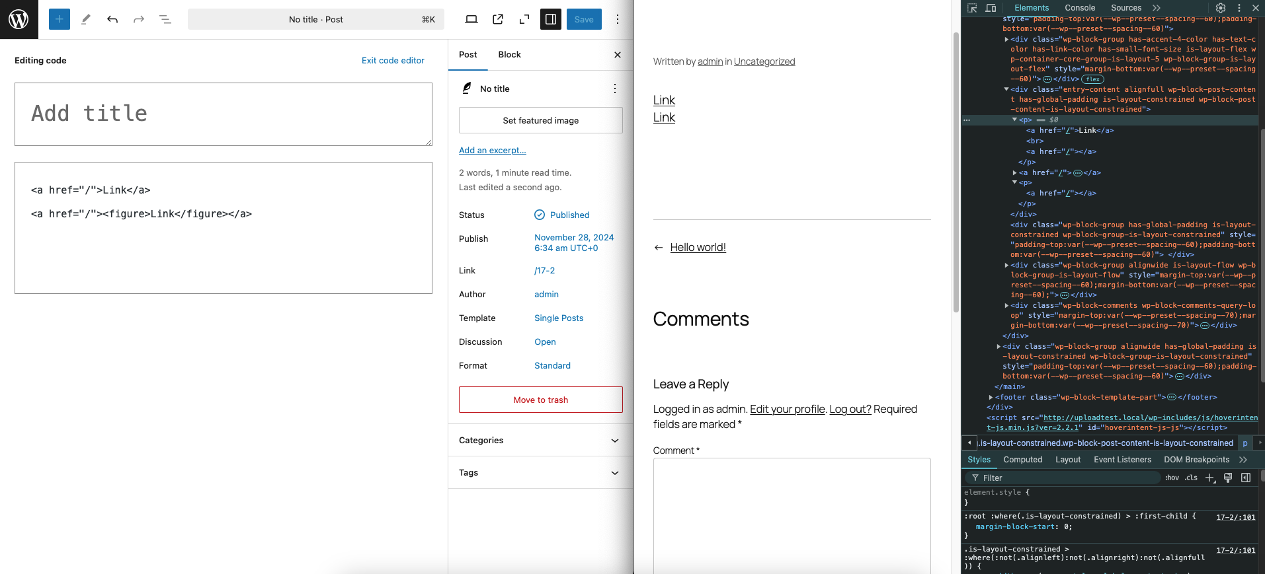Open the Console tab in DevTools
The width and height of the screenshot is (1265, 574).
click(1080, 8)
